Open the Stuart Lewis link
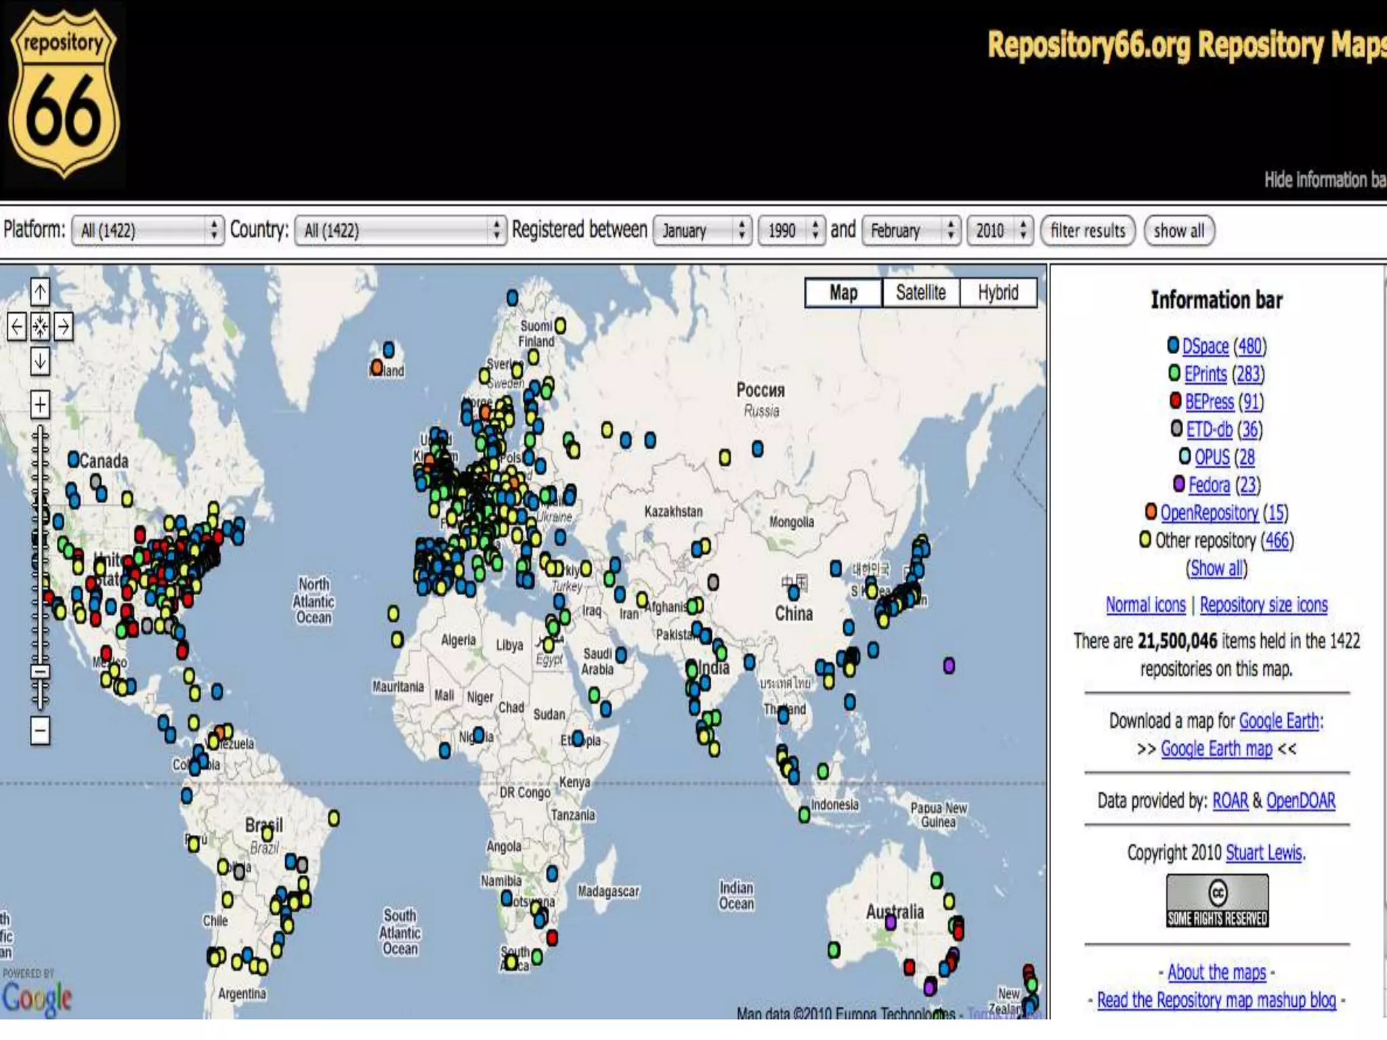1387x1040 pixels. 1264,852
